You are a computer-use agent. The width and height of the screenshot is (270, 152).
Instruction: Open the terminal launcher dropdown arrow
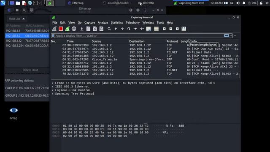tap(39, 3)
